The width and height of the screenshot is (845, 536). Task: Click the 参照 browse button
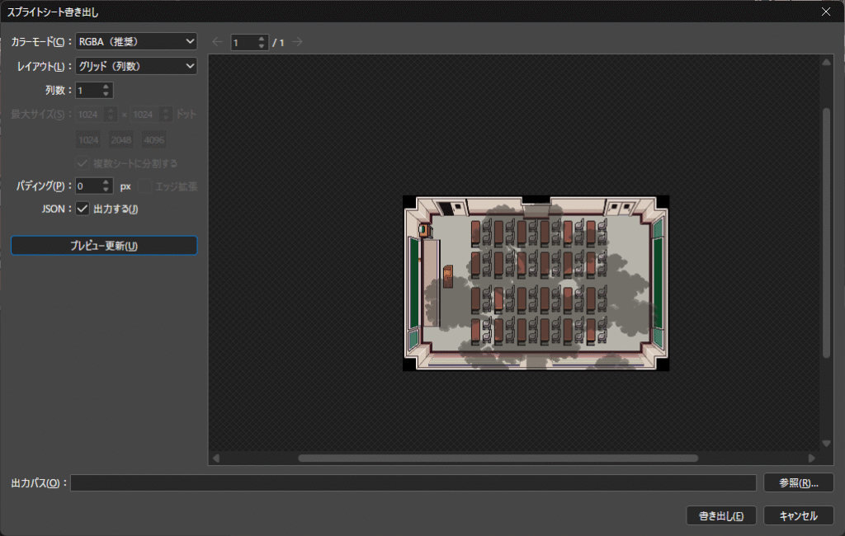pos(799,482)
